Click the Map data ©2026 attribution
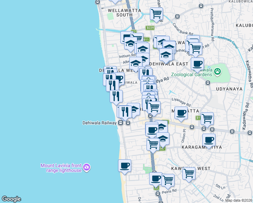The height and width of the screenshot is (203, 253). 238,200
